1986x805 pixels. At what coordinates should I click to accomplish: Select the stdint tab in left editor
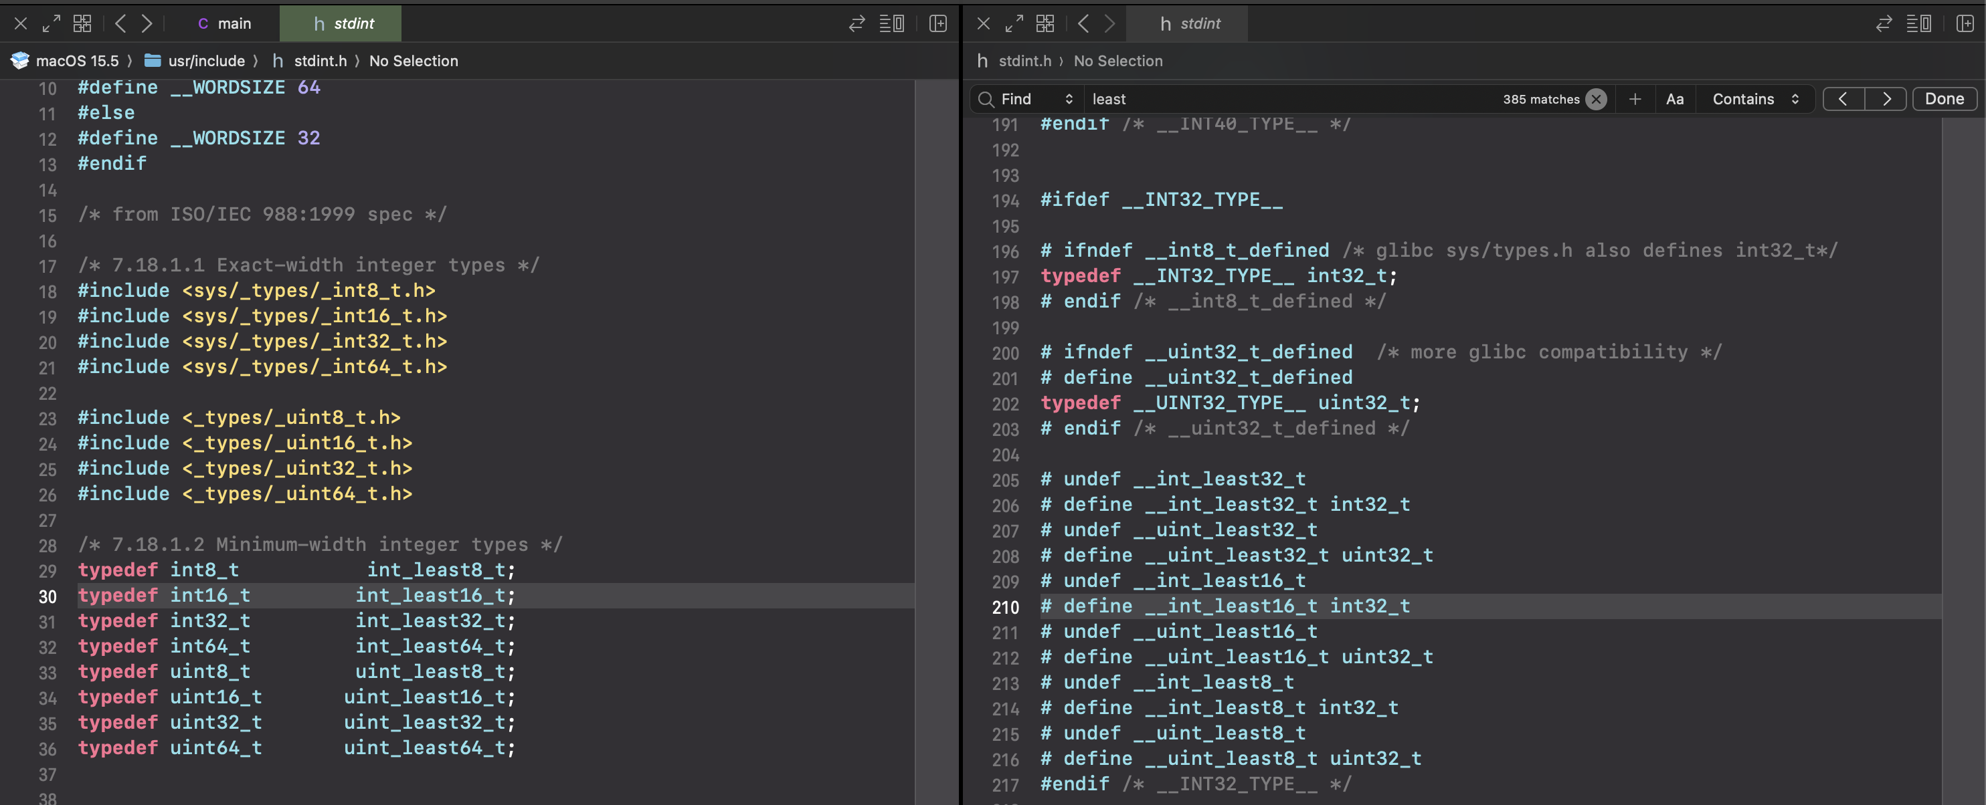coord(343,23)
